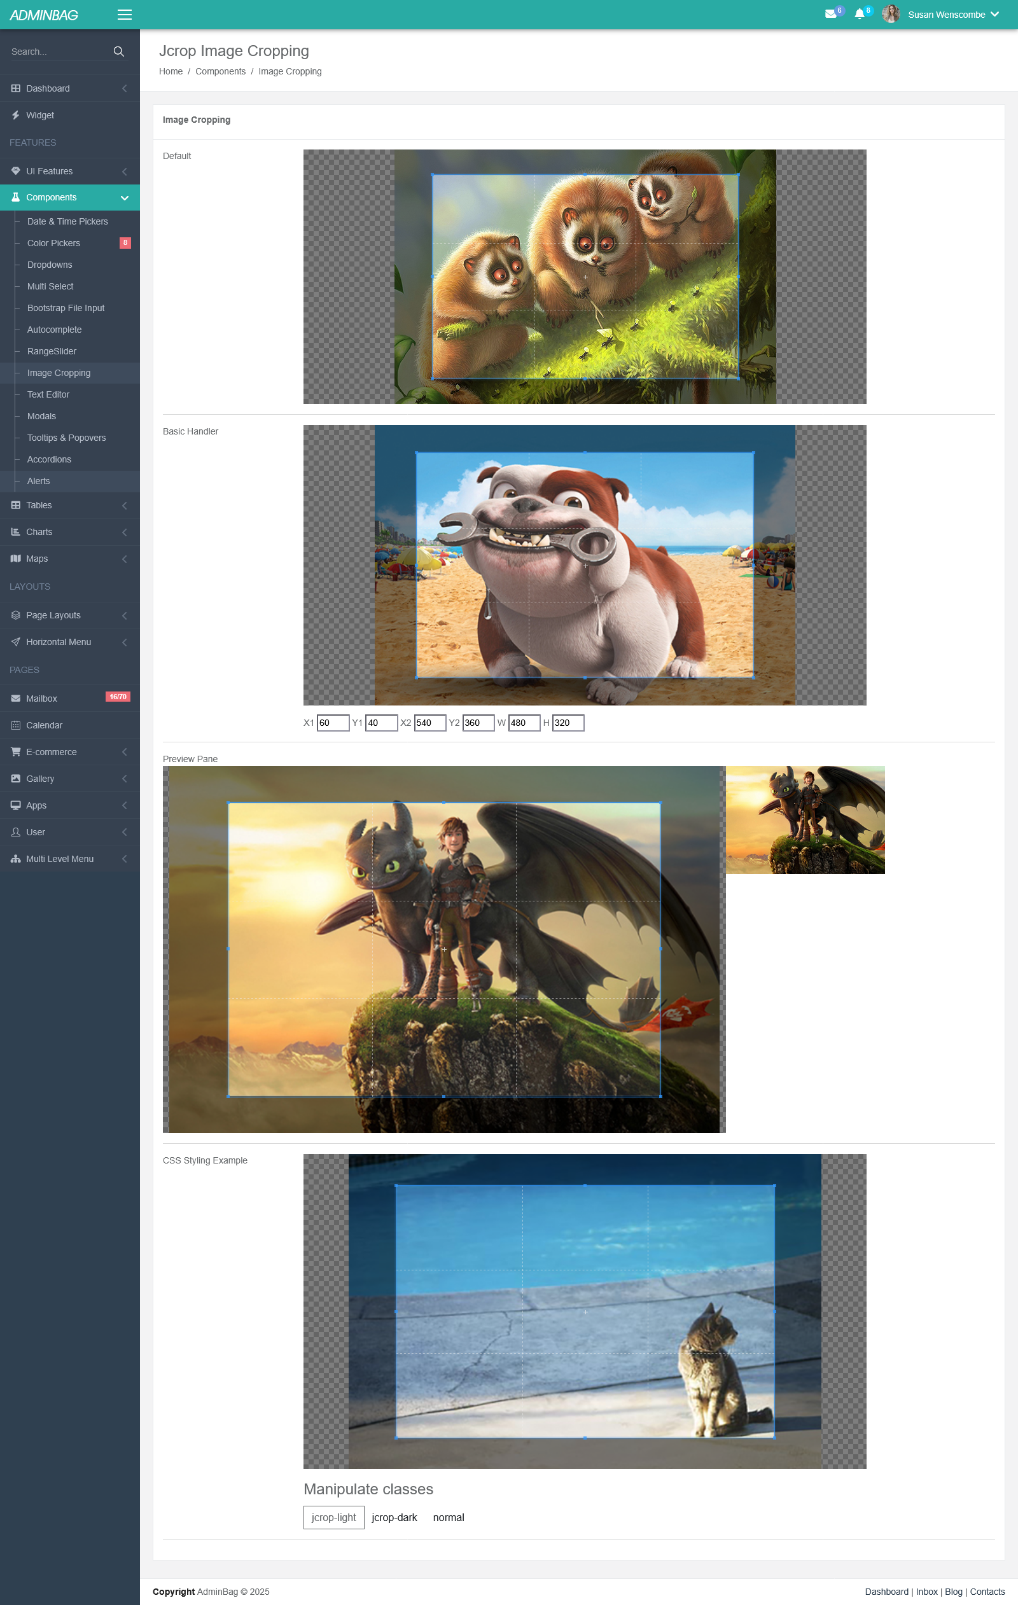Apply the normal class button
Image resolution: width=1018 pixels, height=1605 pixels.
[x=449, y=1518]
